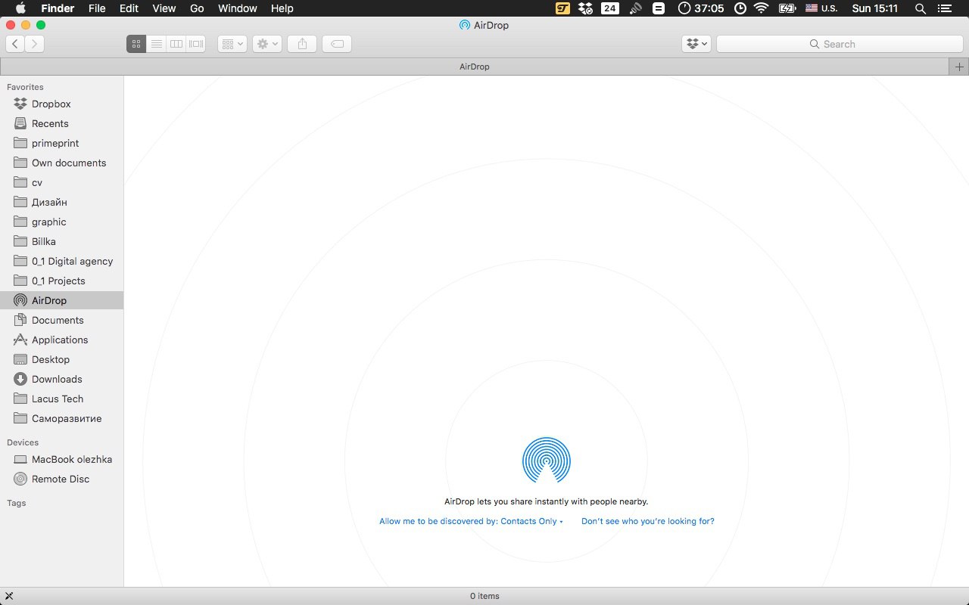The height and width of the screenshot is (605, 969).
Task: Open Notification Center icon
Action: tap(946, 8)
